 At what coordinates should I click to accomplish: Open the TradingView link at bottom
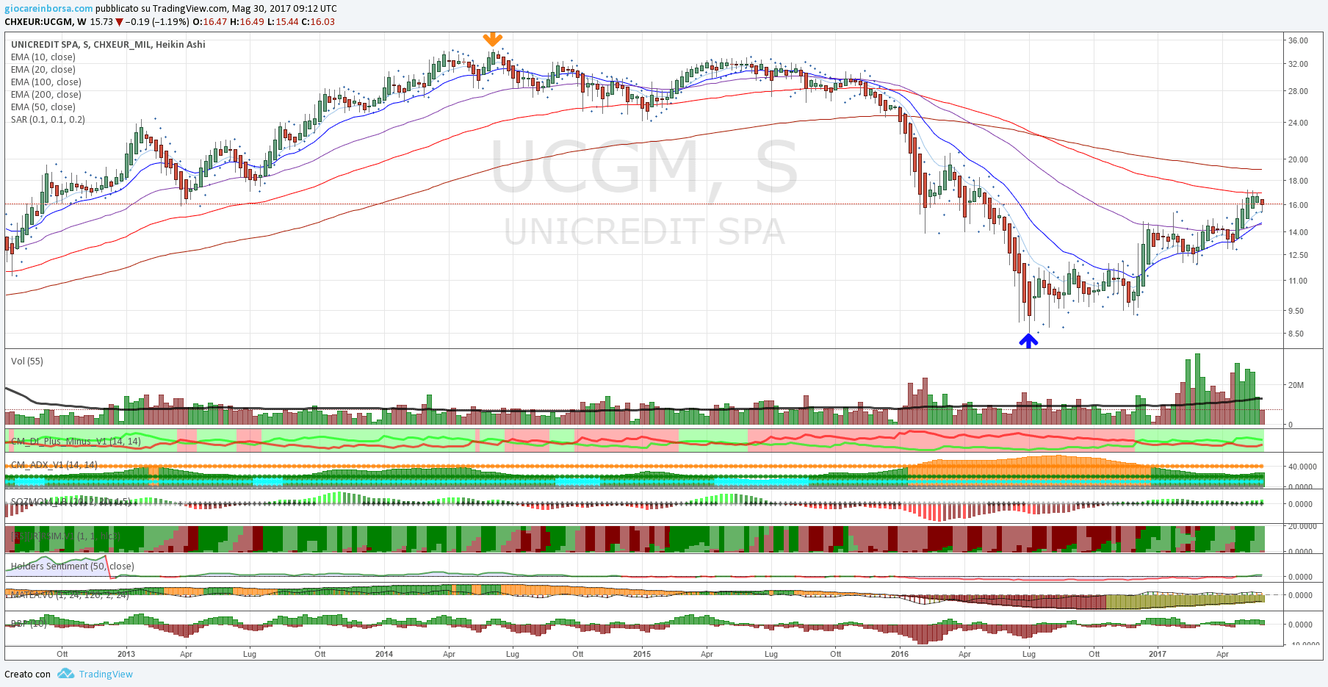[106, 674]
